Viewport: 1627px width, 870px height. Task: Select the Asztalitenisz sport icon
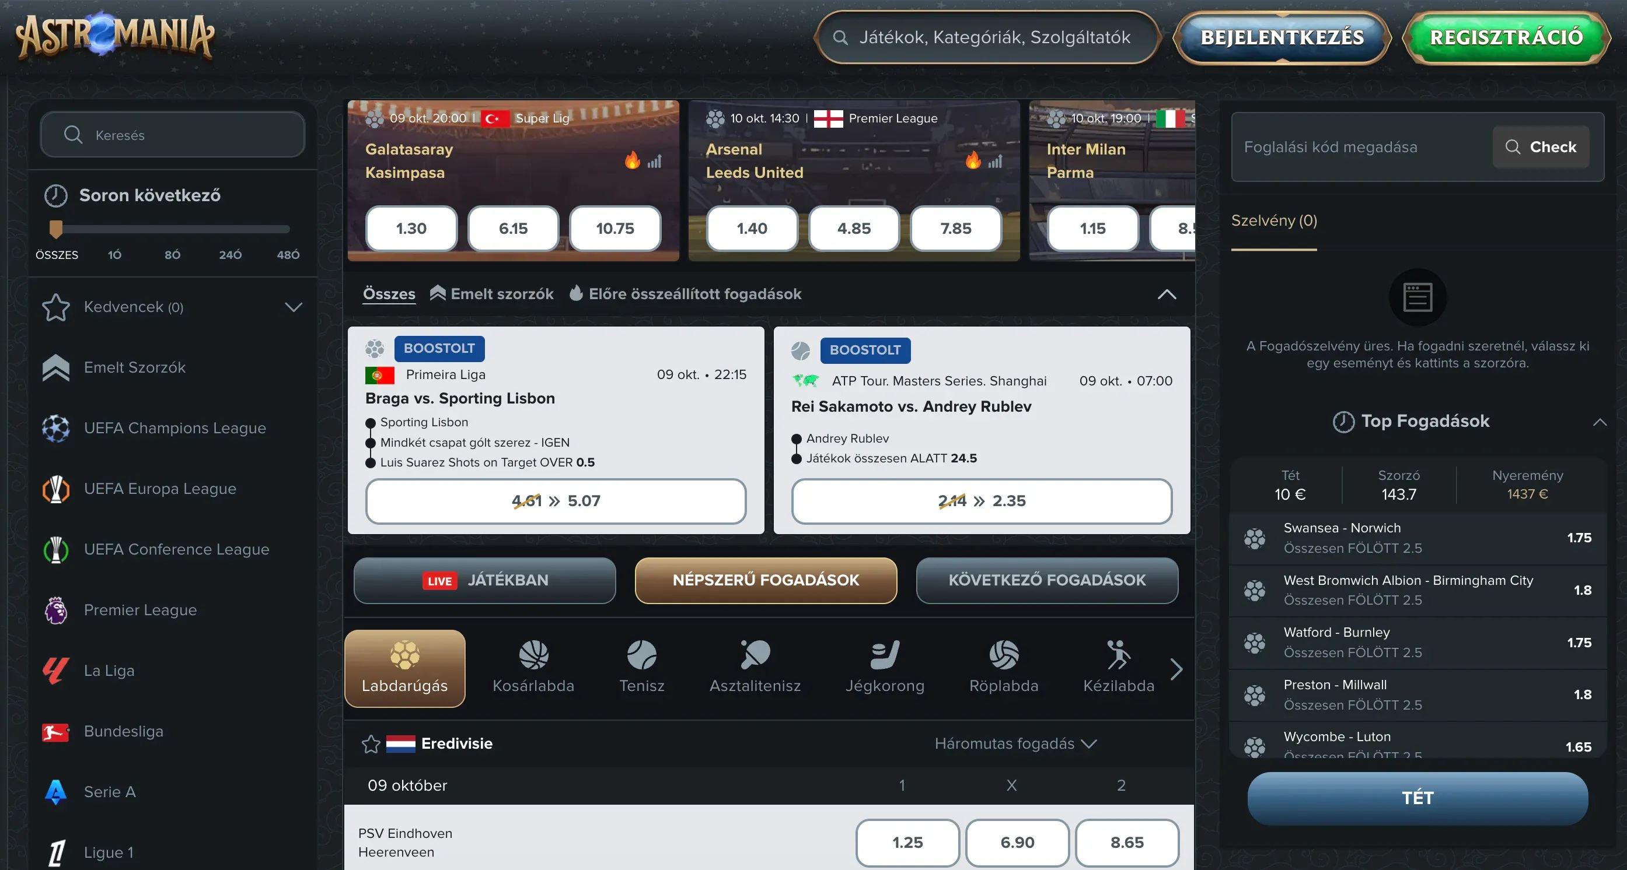755,654
